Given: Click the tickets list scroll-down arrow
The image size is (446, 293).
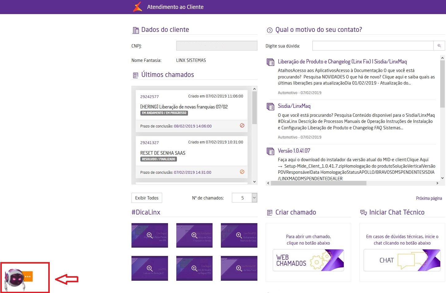Looking at the screenshot, I should [254, 181].
